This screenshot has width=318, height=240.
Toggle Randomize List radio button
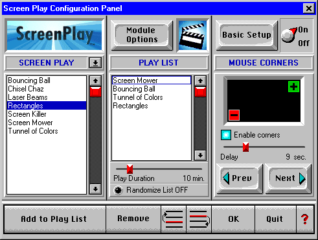(x=119, y=190)
